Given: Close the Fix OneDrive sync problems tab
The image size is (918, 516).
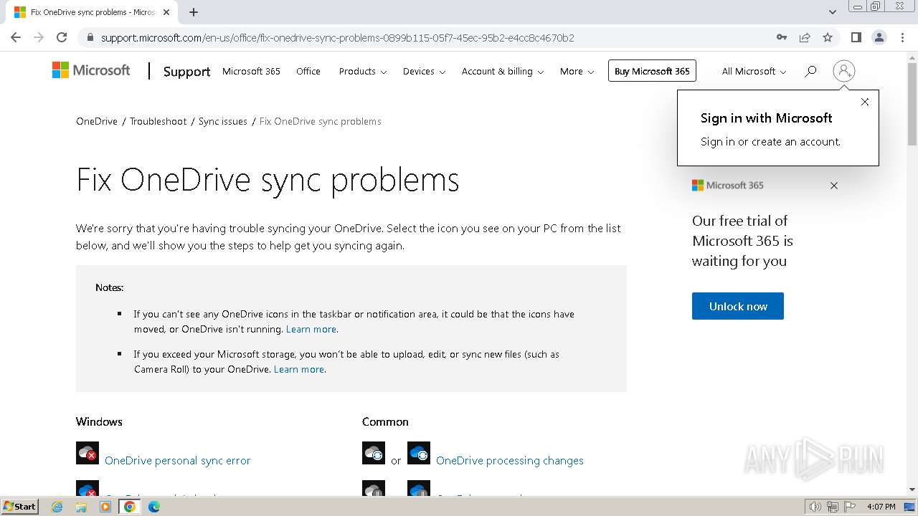Looking at the screenshot, I should pos(166,12).
